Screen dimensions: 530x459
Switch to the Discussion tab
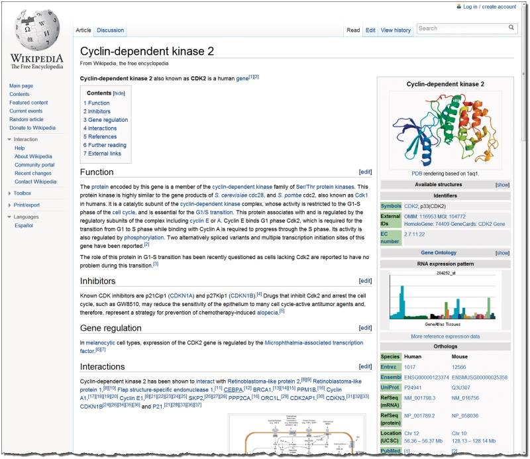[110, 30]
